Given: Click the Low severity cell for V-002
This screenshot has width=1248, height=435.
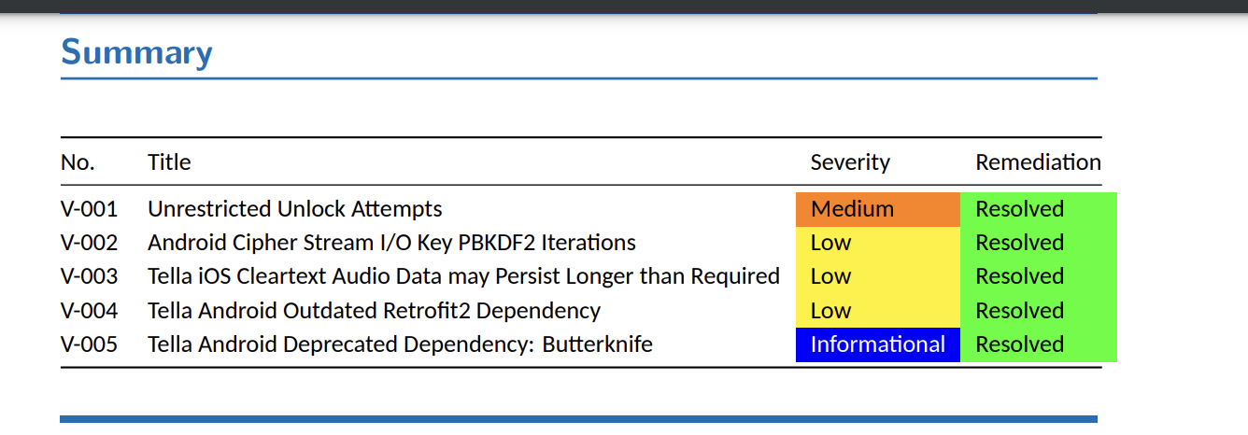Looking at the screenshot, I should (x=878, y=243).
